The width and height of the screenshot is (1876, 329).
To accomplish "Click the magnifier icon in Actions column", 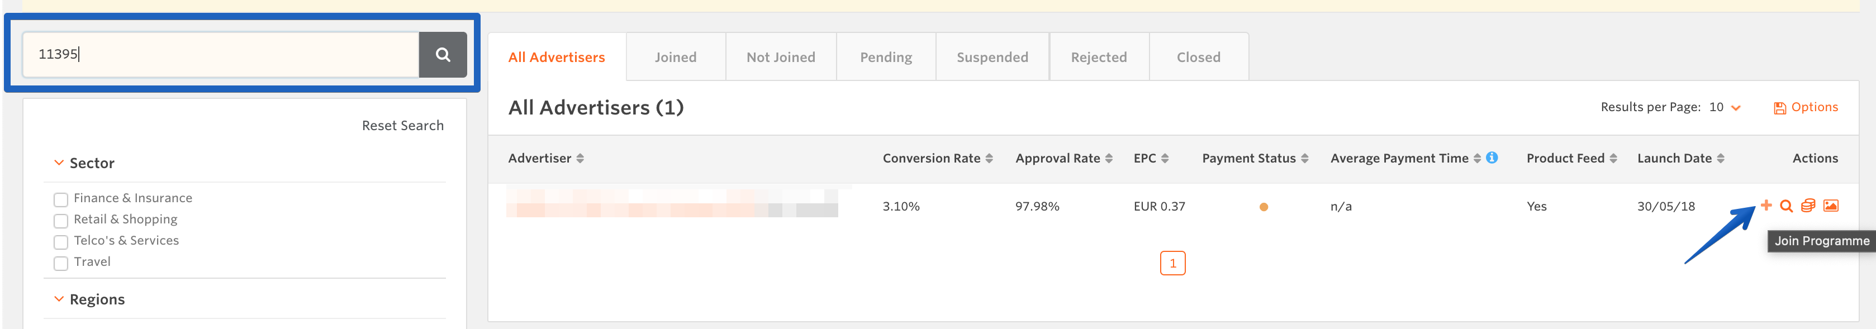I will pyautogui.click(x=1785, y=206).
